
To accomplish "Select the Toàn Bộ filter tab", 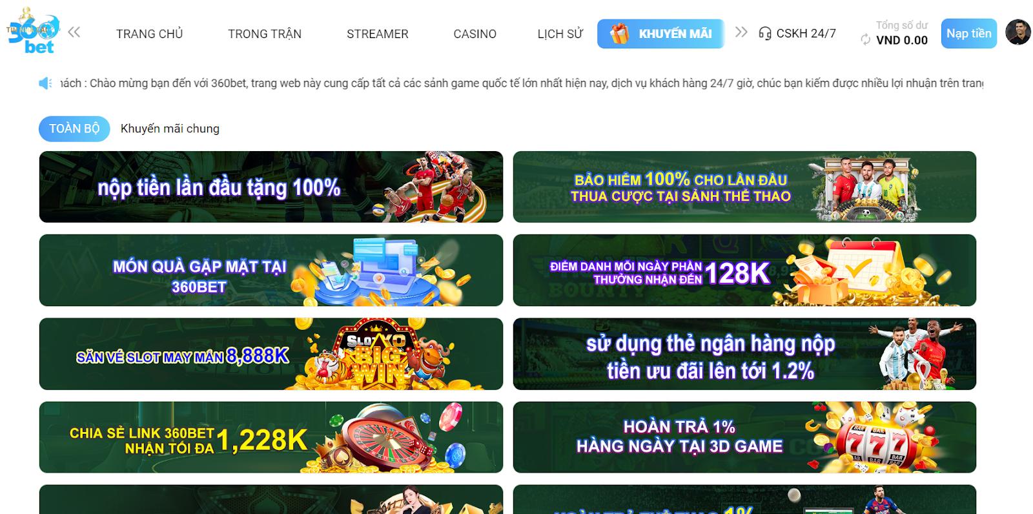I will coord(74,128).
